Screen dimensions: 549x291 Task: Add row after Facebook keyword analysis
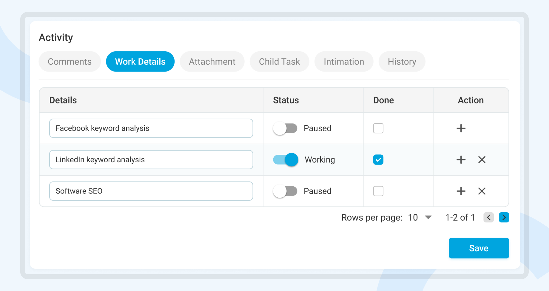pyautogui.click(x=461, y=128)
